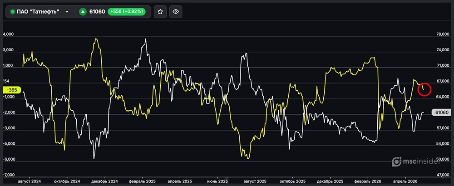Click the август 2024 date label
This screenshot has width=454, height=186.
[29, 181]
